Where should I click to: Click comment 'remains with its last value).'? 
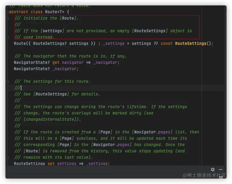point(54,157)
